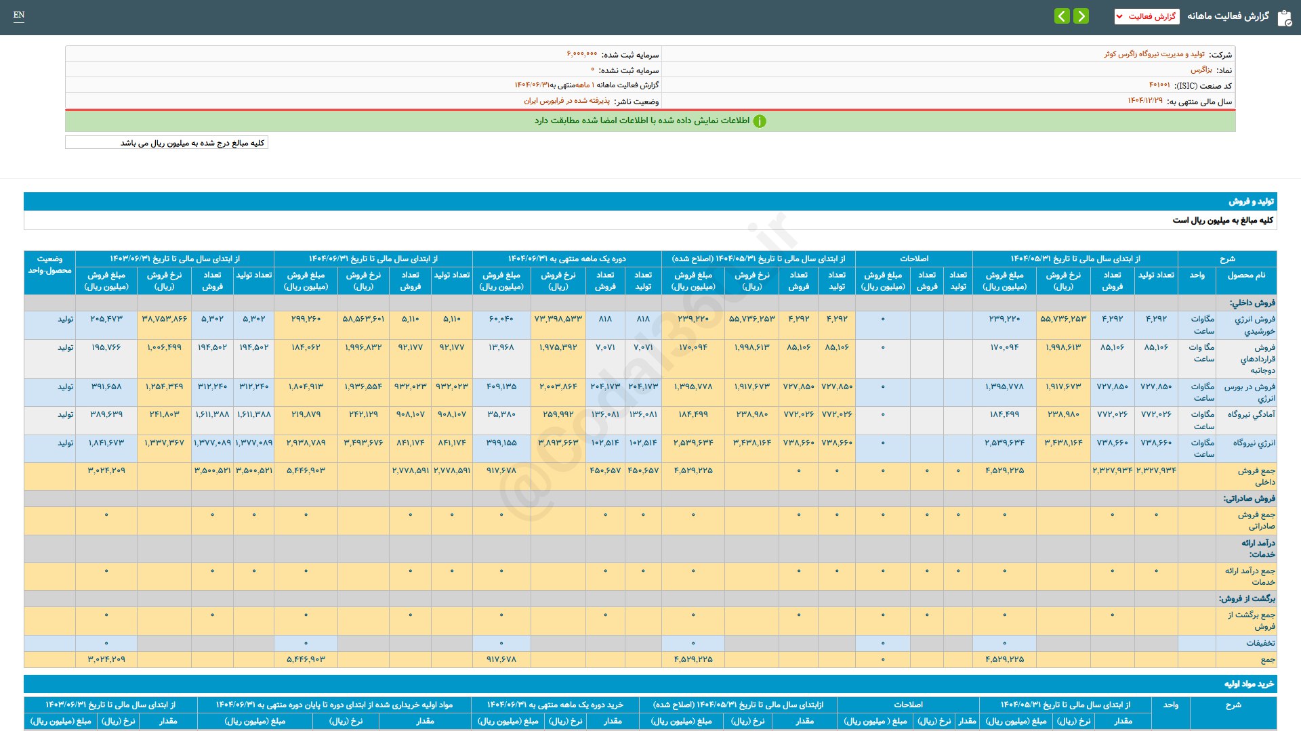The image size is (1301, 731).
Task: Click the خرید مواد اولیه section header
Action: 1249,684
